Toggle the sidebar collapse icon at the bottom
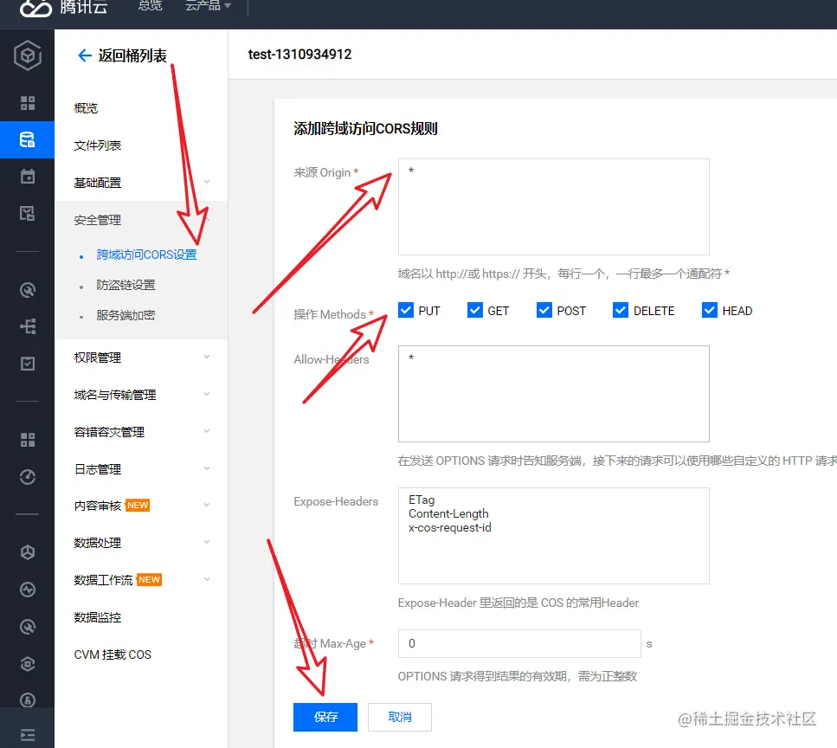837x748 pixels. pos(27,735)
